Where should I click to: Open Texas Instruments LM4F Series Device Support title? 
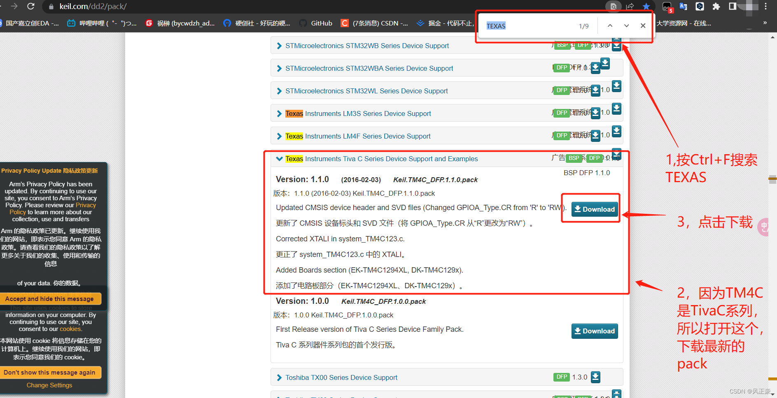pyautogui.click(x=358, y=136)
